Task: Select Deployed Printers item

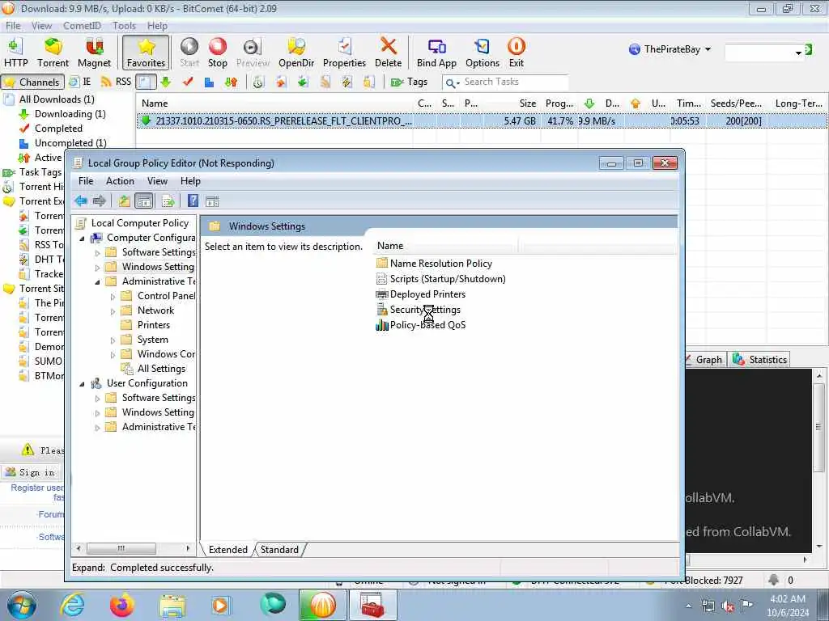Action: (x=427, y=294)
